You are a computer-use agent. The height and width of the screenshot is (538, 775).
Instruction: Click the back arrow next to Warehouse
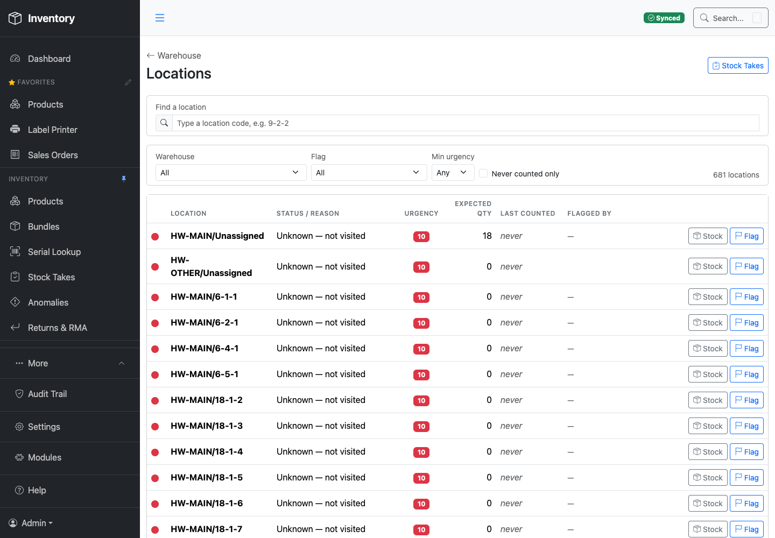click(151, 55)
